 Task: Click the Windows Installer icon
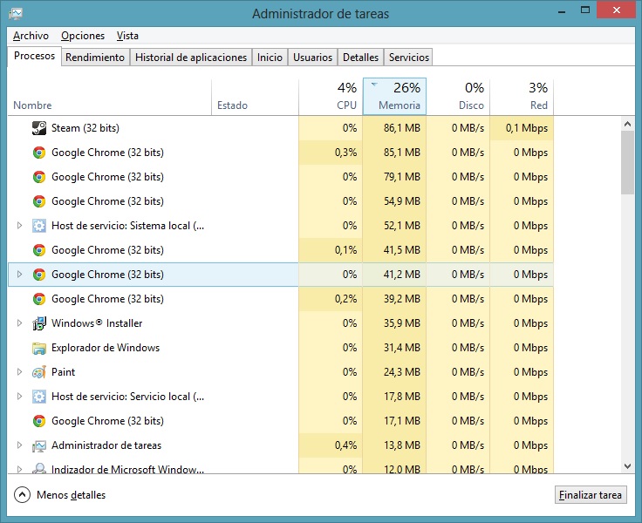click(39, 323)
